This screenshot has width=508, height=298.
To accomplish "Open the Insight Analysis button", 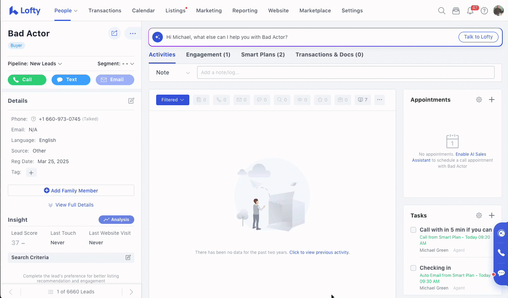I will [116, 220].
